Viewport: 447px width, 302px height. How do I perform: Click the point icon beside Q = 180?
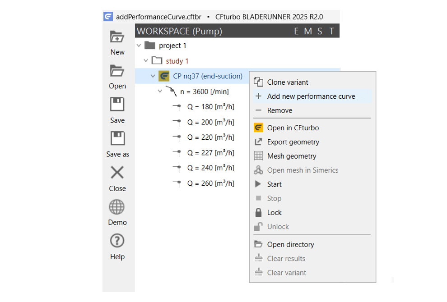pyautogui.click(x=177, y=107)
